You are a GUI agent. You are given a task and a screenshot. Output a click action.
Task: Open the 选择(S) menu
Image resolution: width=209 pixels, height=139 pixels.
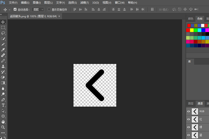coord(72,3)
